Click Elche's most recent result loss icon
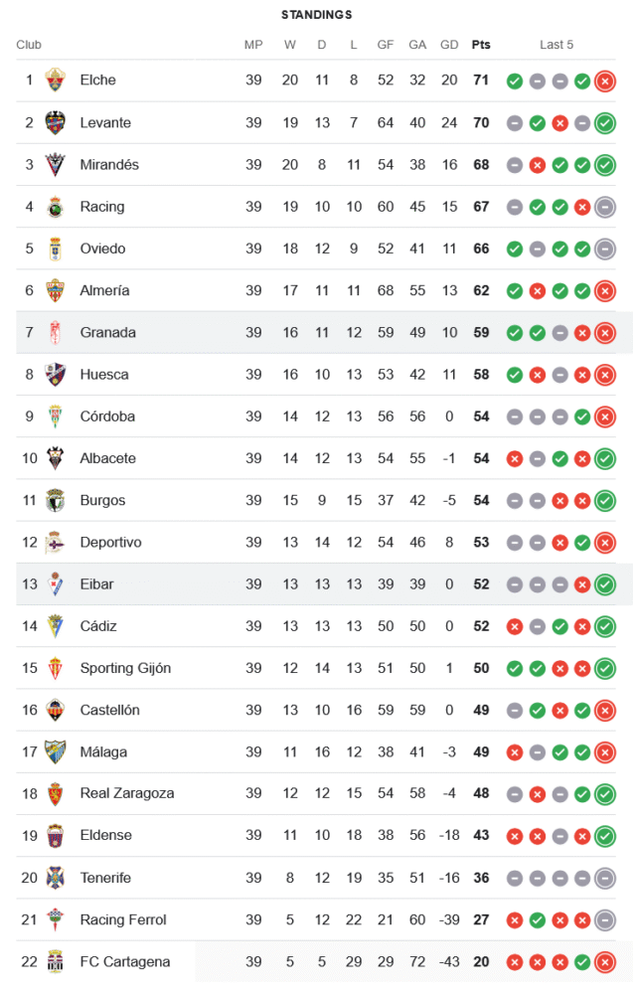This screenshot has width=633, height=994. 604,82
